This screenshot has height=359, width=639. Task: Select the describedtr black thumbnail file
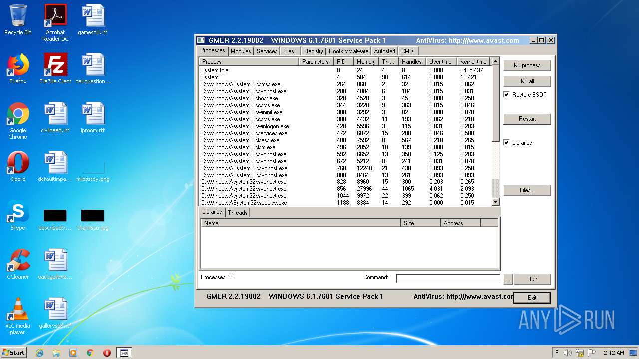click(x=55, y=219)
